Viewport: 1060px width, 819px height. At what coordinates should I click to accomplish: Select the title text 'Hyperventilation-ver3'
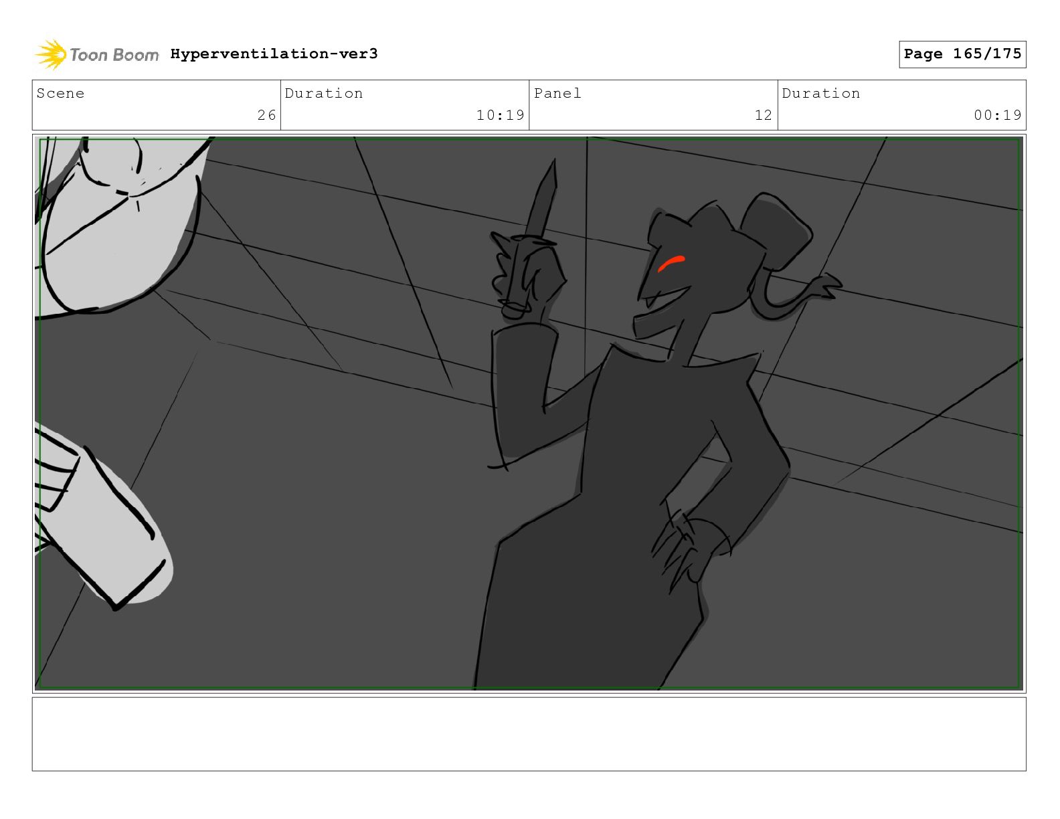click(x=274, y=54)
